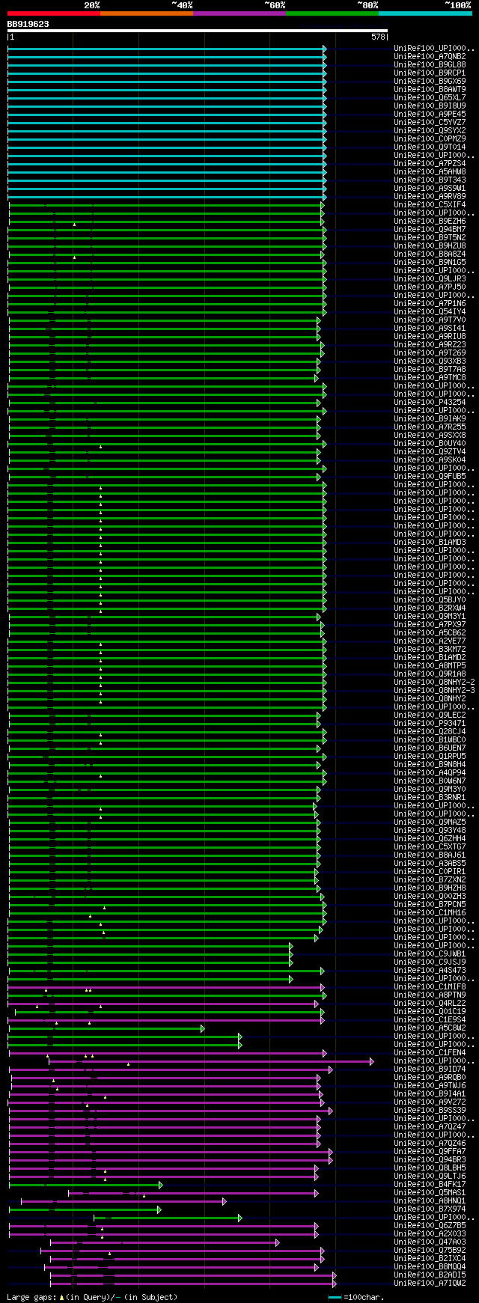Open hit UniRef100_B9GL88
479x1303 pixels.
coord(430,64)
